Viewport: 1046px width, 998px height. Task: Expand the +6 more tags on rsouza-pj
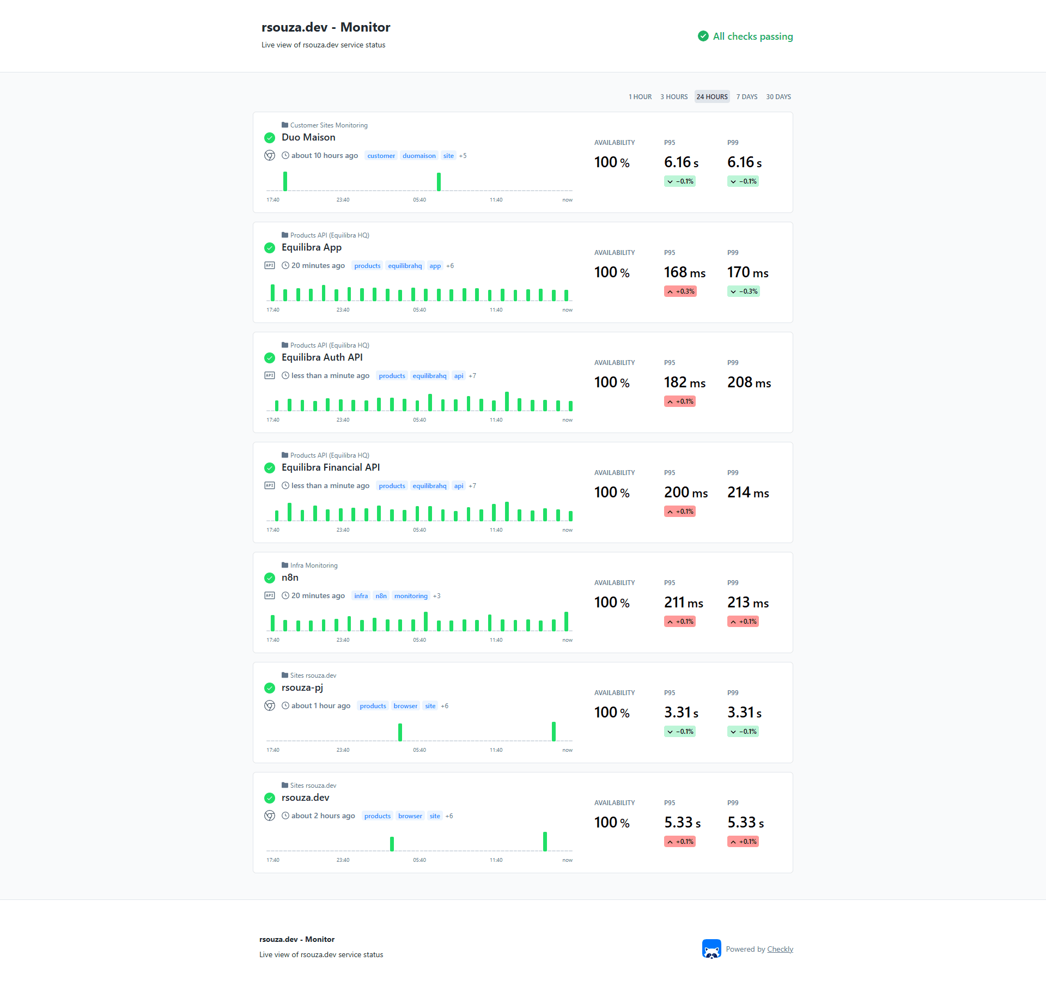pos(445,706)
